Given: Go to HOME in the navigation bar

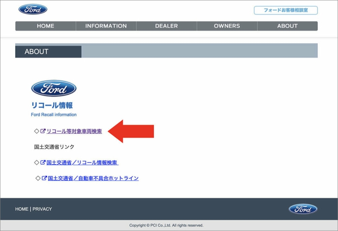Looking at the screenshot, I should (45, 26).
